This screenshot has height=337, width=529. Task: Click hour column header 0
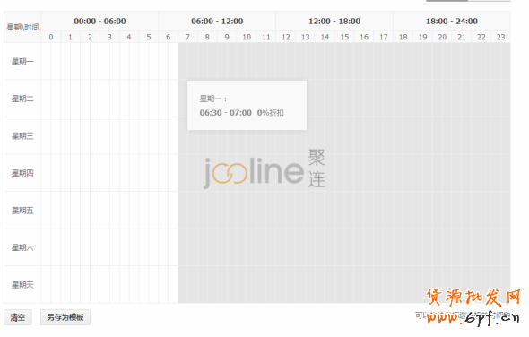click(x=51, y=37)
